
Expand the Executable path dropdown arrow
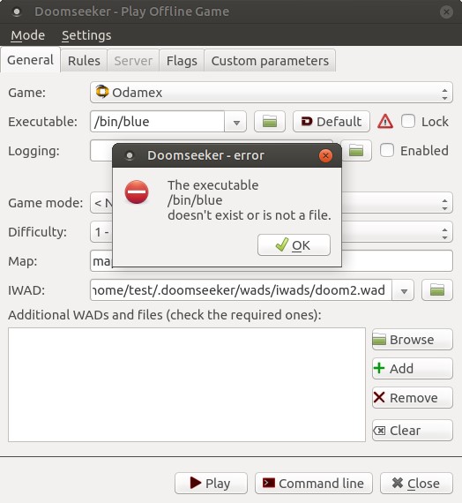[236, 122]
